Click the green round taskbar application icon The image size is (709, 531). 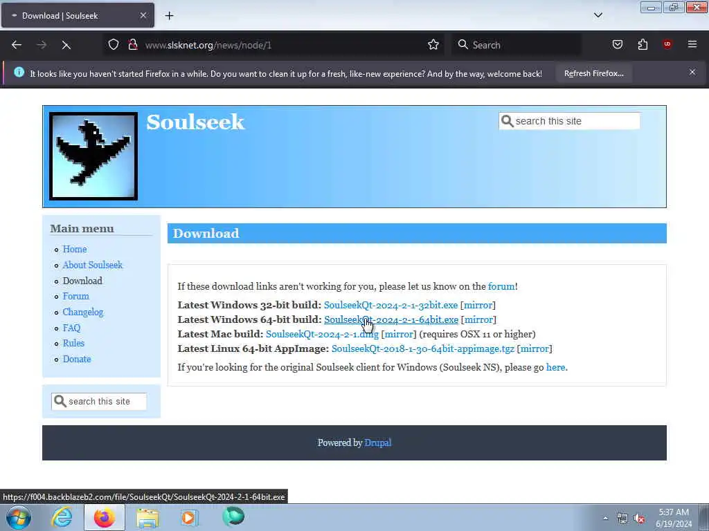(x=233, y=516)
